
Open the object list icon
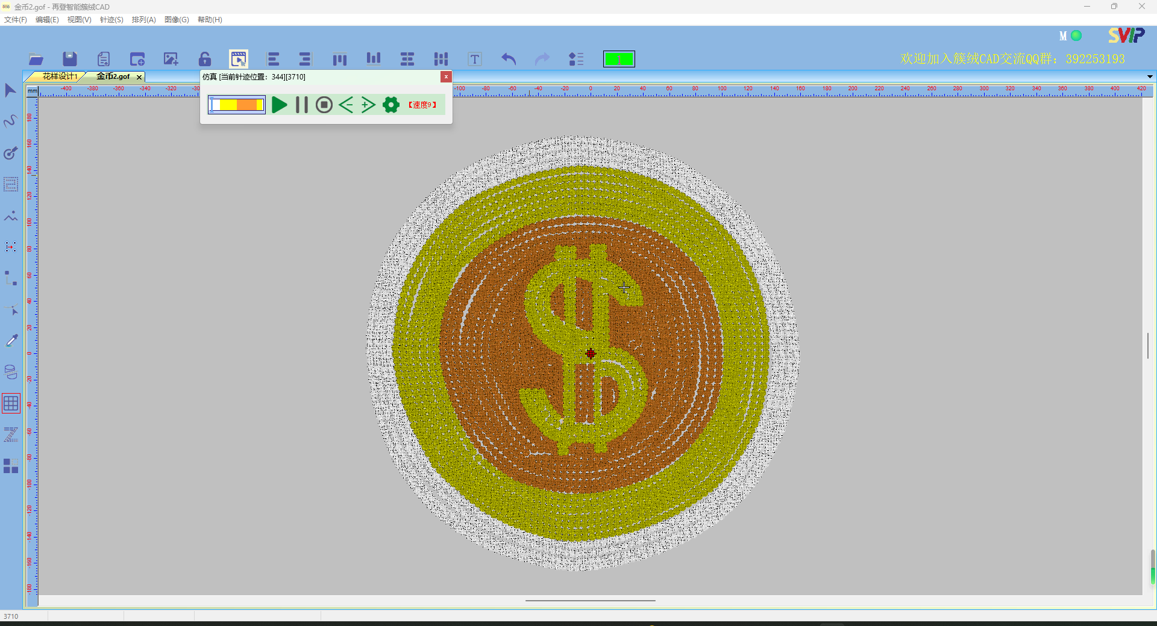coord(576,59)
